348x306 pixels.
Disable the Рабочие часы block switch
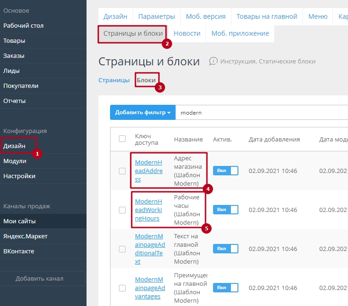(x=225, y=210)
